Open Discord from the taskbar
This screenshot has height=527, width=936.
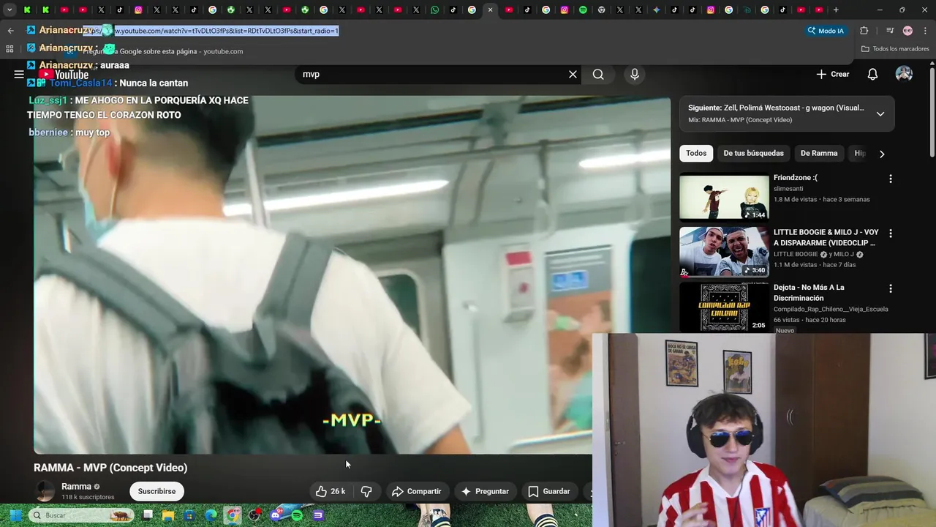(x=276, y=515)
